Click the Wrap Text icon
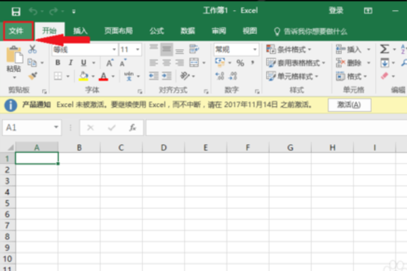This screenshot has height=271, width=407. pyautogui.click(x=194, y=49)
